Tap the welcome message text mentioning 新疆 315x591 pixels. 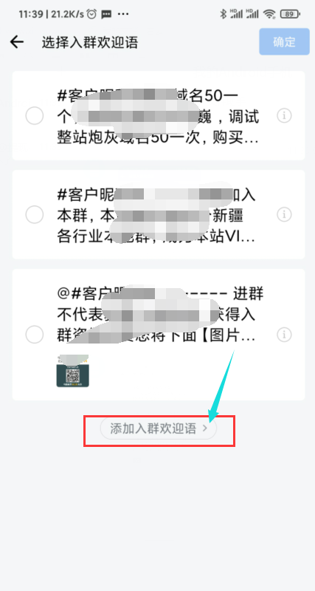(156, 214)
